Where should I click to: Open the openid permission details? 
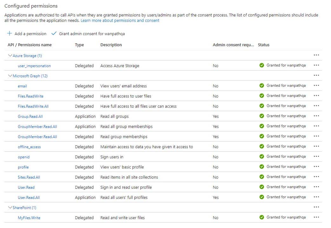pos(24,157)
